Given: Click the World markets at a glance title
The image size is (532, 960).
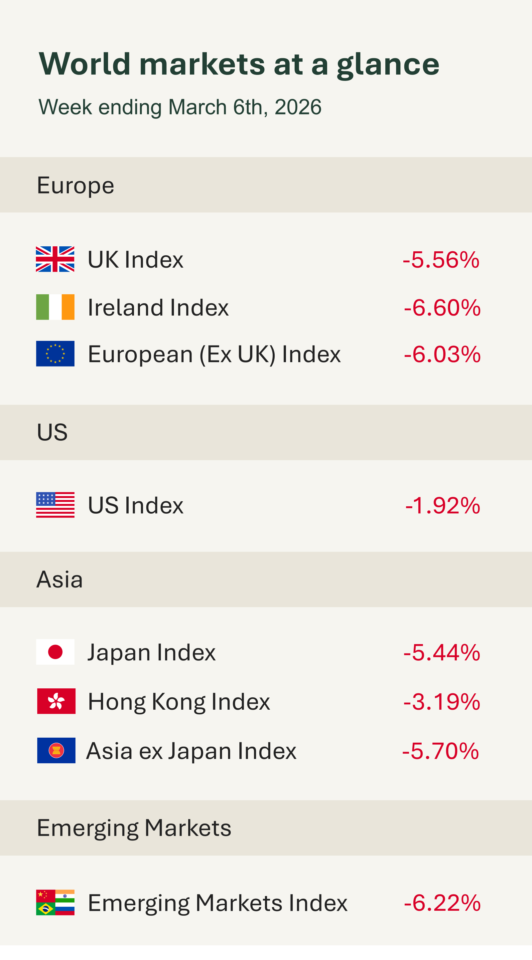Looking at the screenshot, I should point(239,64).
